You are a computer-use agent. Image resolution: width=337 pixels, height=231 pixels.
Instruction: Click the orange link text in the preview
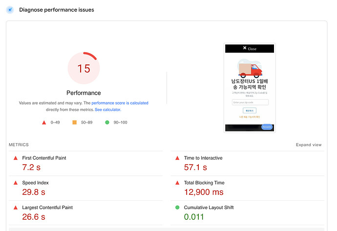[x=250, y=117]
